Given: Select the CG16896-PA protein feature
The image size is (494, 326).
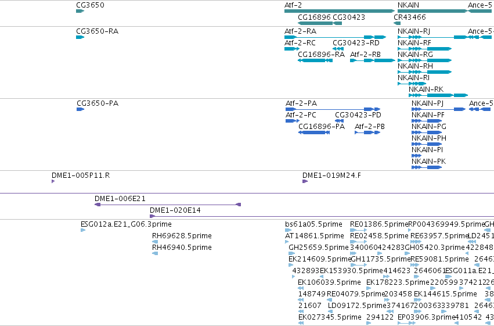Looking at the screenshot, I should pyautogui.click(x=314, y=132).
